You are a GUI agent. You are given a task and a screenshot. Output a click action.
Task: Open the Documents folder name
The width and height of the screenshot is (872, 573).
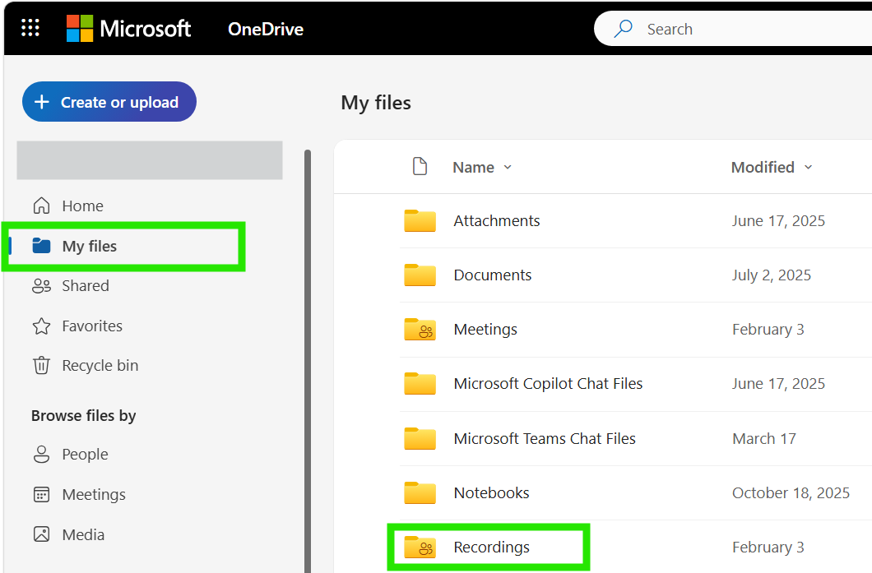[x=492, y=275]
